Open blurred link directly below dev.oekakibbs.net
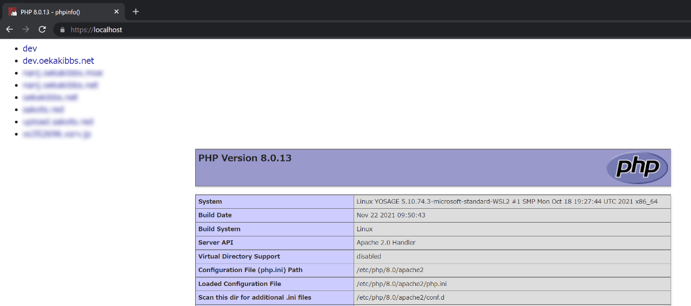The width and height of the screenshot is (691, 306). 63,73
